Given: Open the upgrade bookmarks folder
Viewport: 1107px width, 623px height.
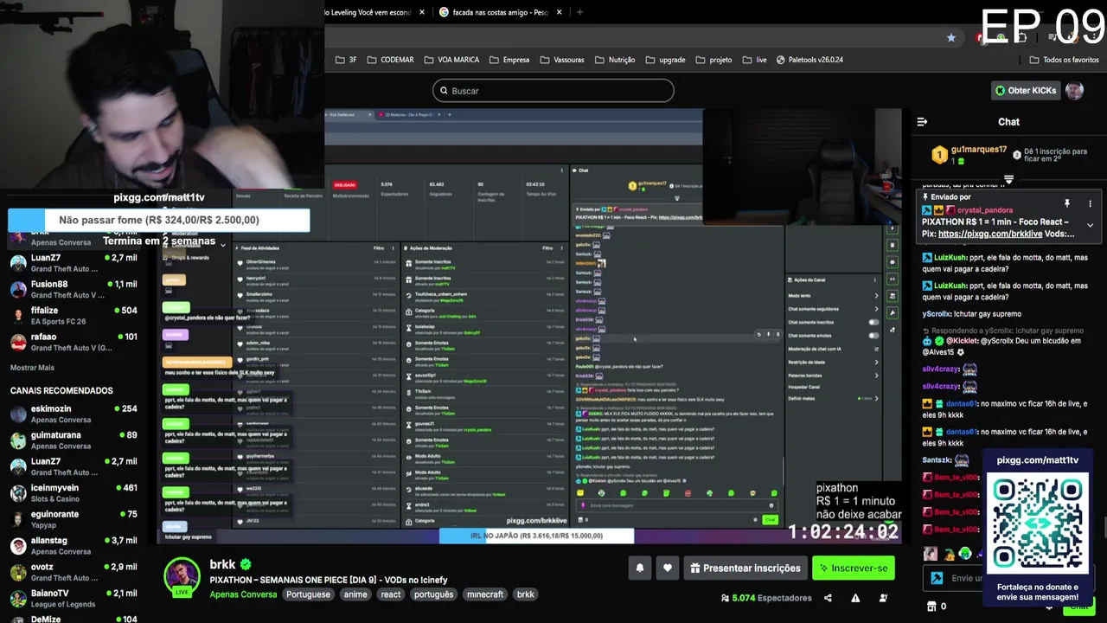Looking at the screenshot, I should [665, 60].
